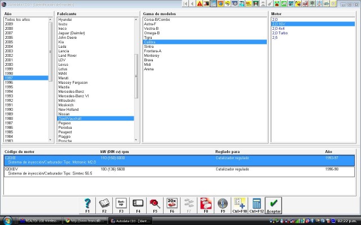Image resolution: width=361 pixels, height=225 pixels.
Task: Select Calibra in Gama de modelos
Action: pos(205,42)
